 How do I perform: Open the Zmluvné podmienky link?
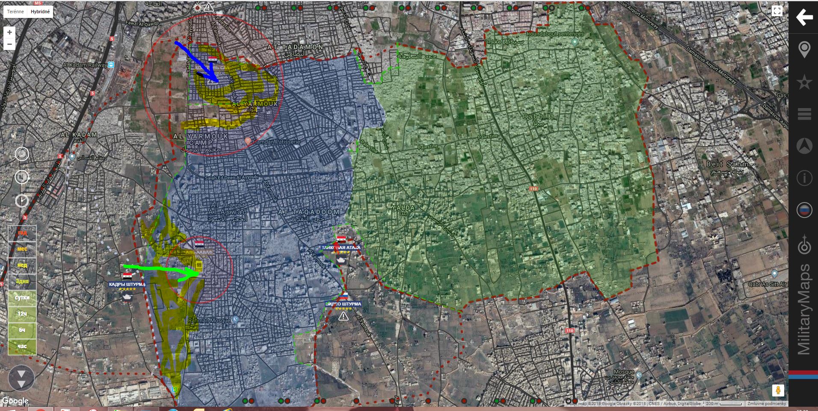[766, 403]
